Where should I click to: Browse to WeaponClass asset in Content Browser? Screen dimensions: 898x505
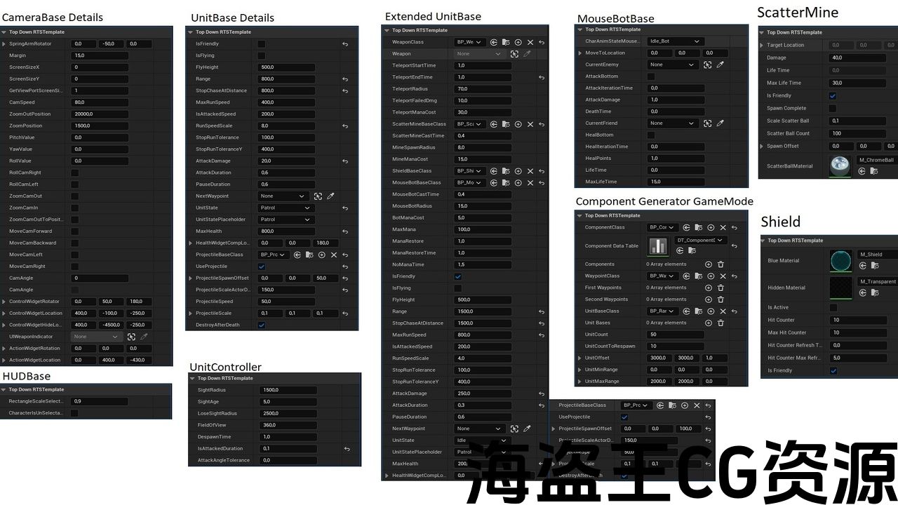pos(506,42)
